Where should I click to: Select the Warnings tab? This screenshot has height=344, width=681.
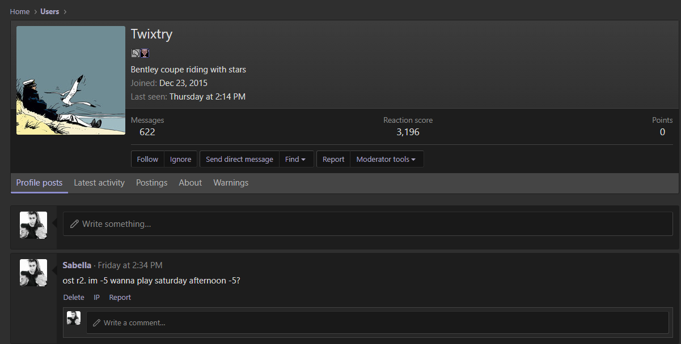click(x=231, y=183)
